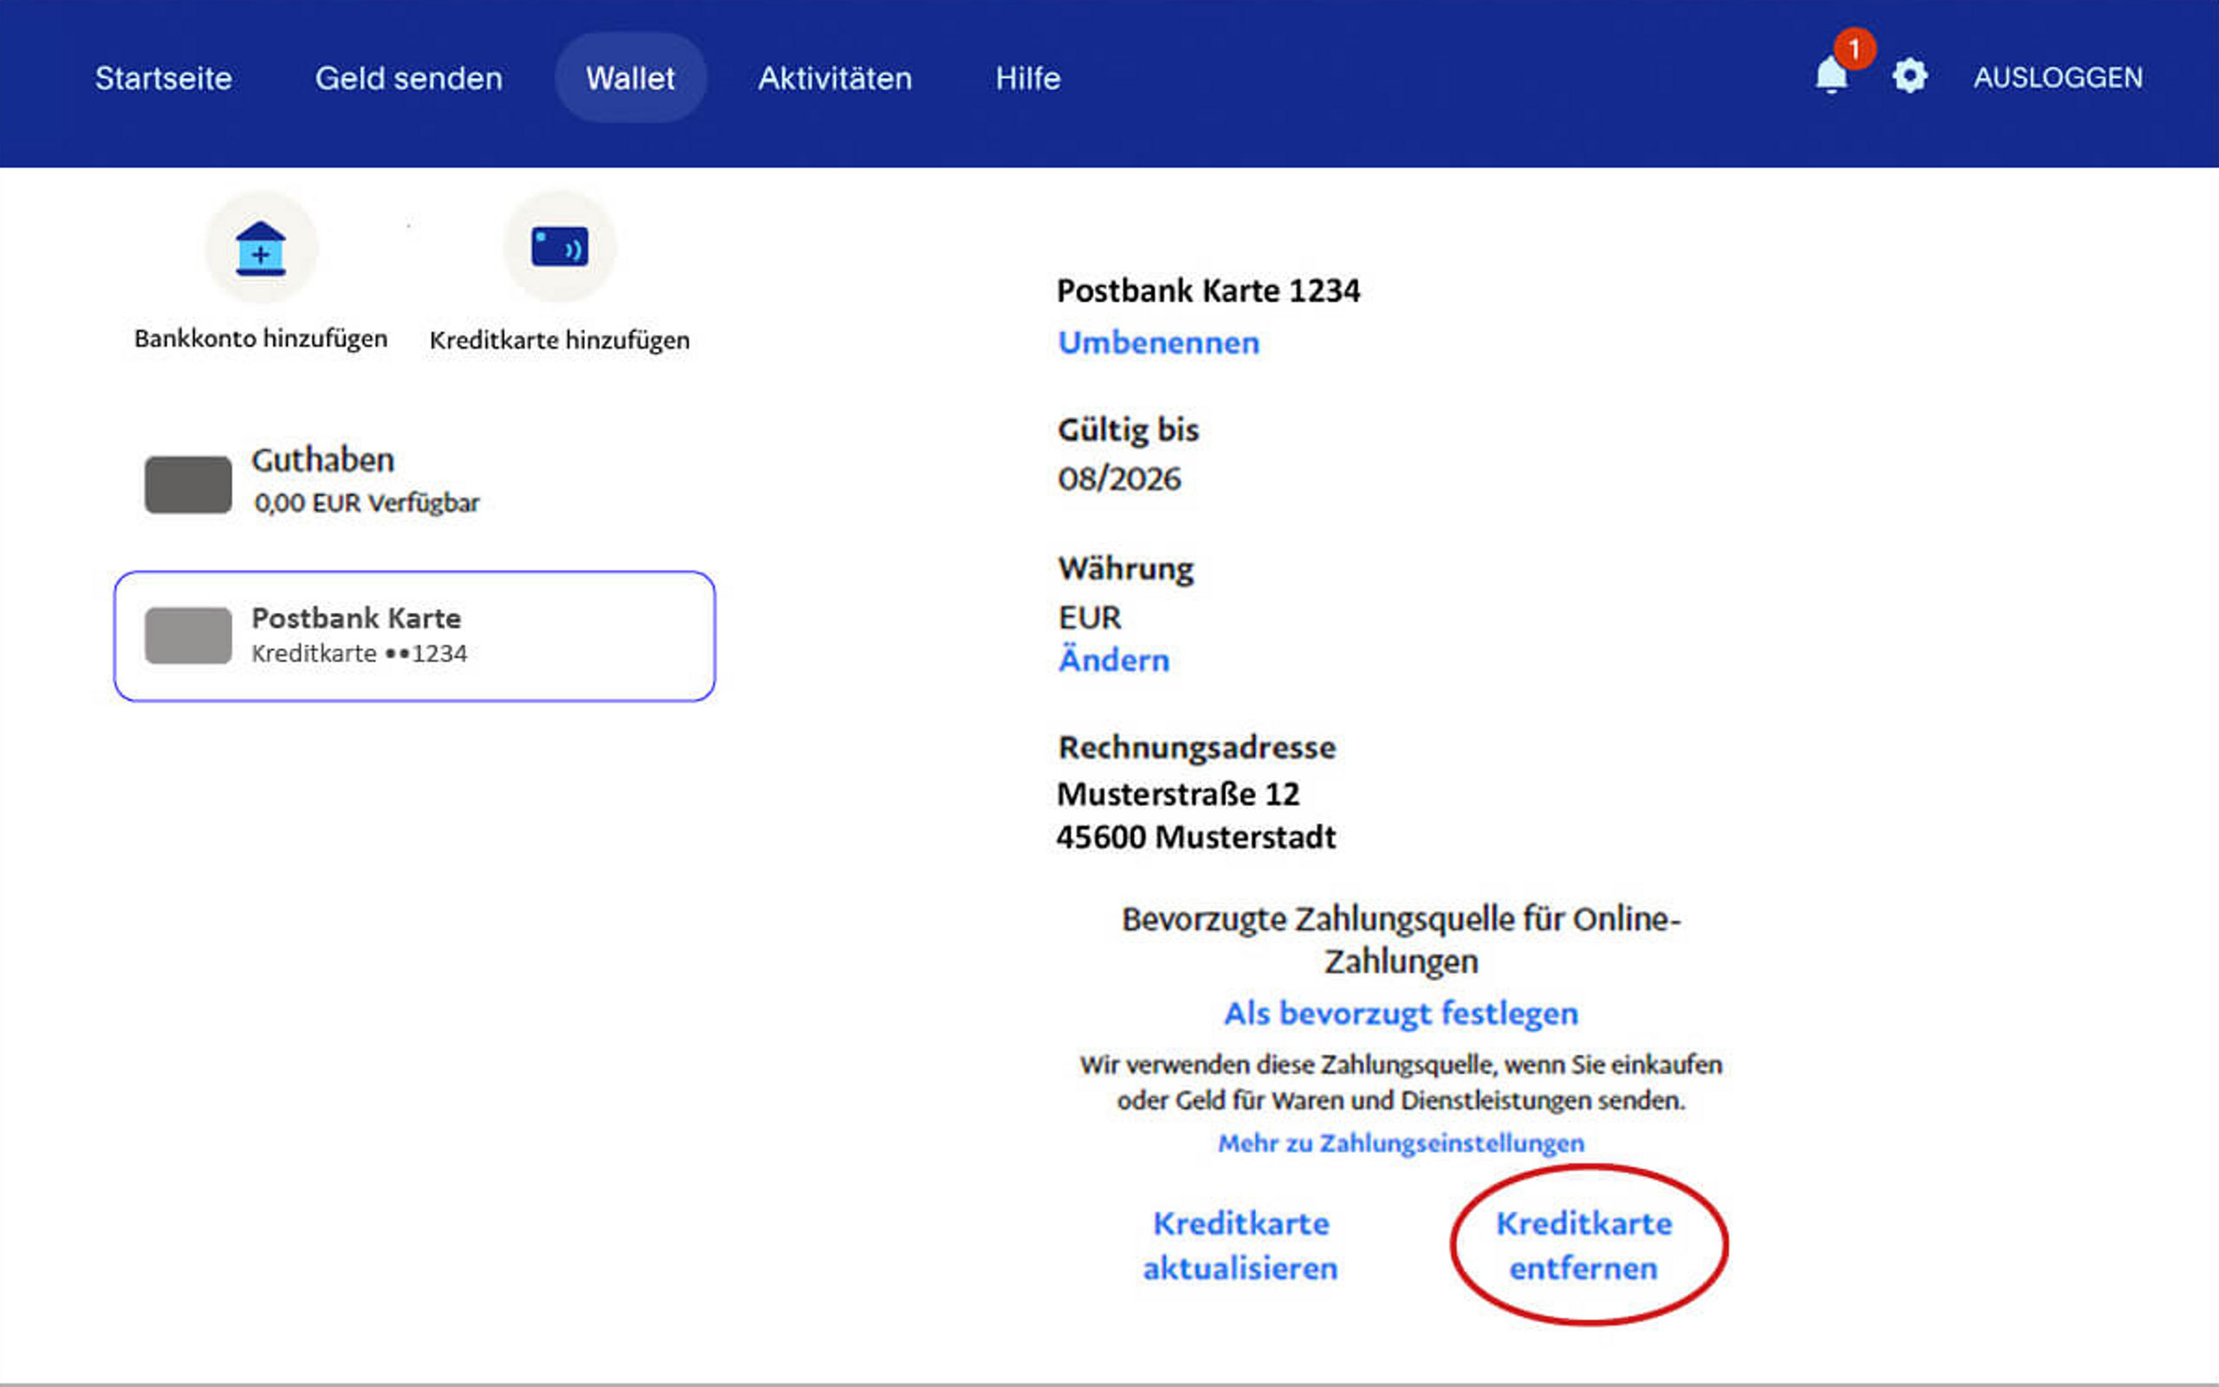Click Als bevorzugt festlegen
The width and height of the screenshot is (2219, 1387).
1400,1013
